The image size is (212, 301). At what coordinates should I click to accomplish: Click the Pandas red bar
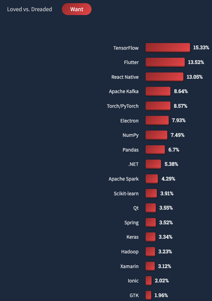pos(155,150)
